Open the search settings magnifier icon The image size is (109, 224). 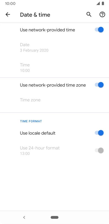click(89, 14)
